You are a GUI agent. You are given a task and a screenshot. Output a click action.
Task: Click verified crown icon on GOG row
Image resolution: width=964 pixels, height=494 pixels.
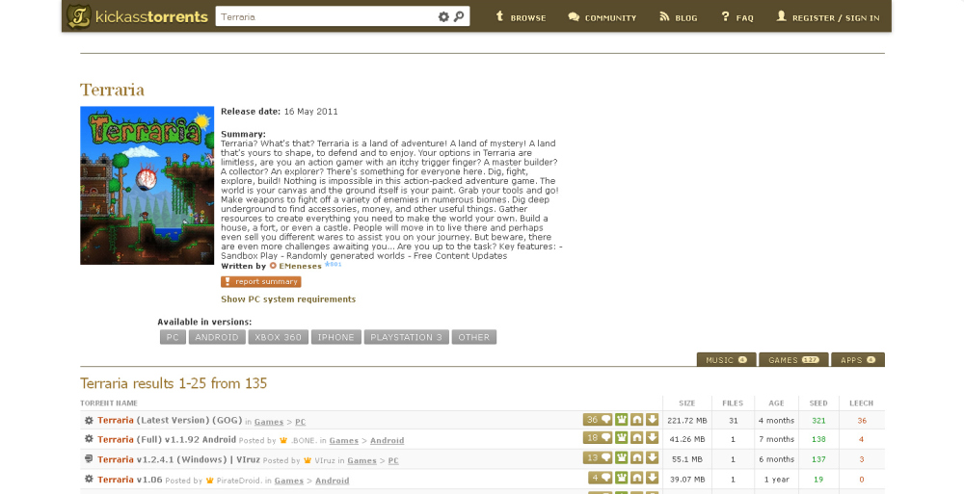(x=622, y=420)
